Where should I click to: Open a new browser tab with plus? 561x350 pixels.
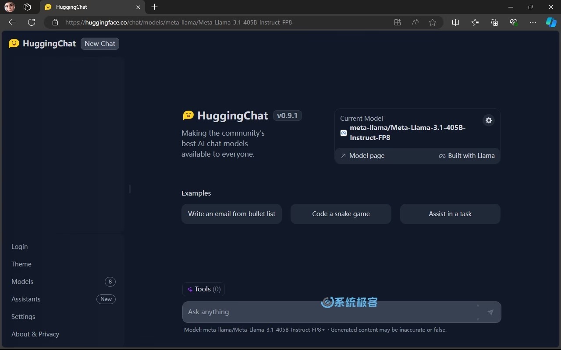pos(154,7)
